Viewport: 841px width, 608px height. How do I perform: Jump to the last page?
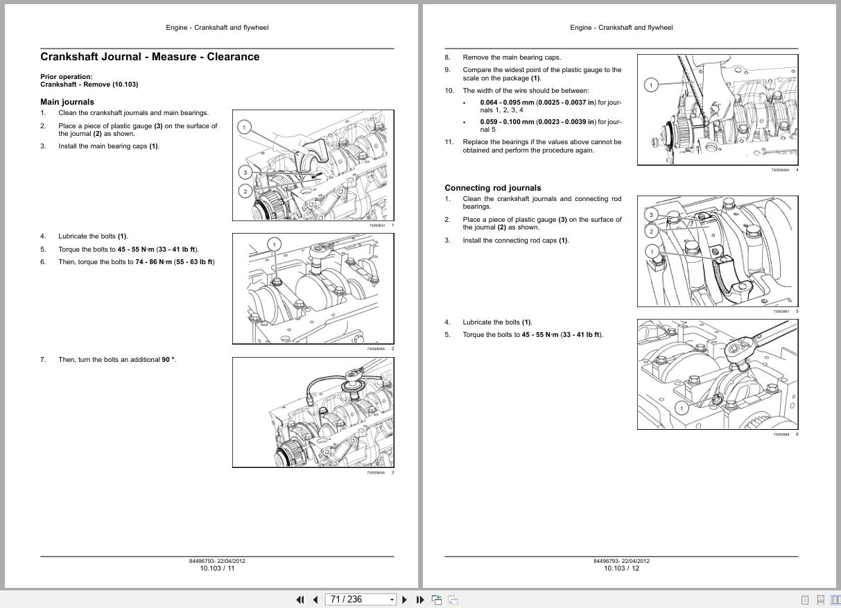click(419, 599)
